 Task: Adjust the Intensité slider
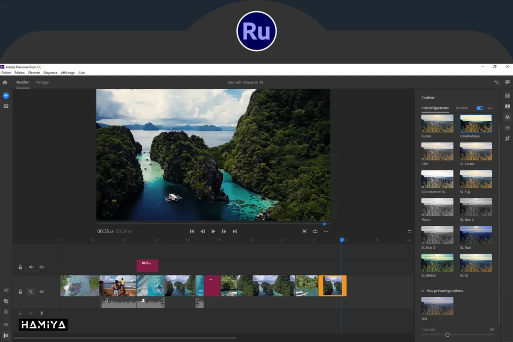pos(447,334)
